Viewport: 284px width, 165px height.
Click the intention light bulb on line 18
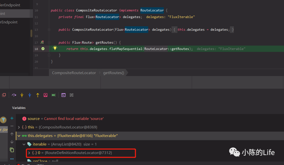pos(55,48)
